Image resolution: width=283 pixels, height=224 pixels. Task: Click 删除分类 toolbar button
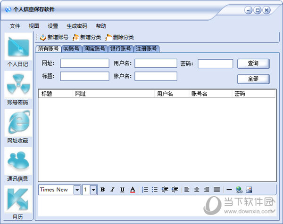coord(119,37)
